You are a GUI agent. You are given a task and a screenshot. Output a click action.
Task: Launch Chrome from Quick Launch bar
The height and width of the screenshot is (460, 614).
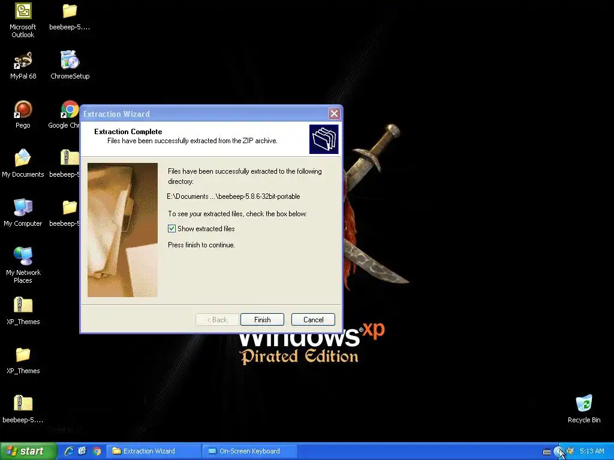[97, 451]
